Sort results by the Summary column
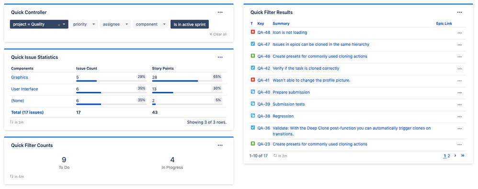 click(281, 23)
